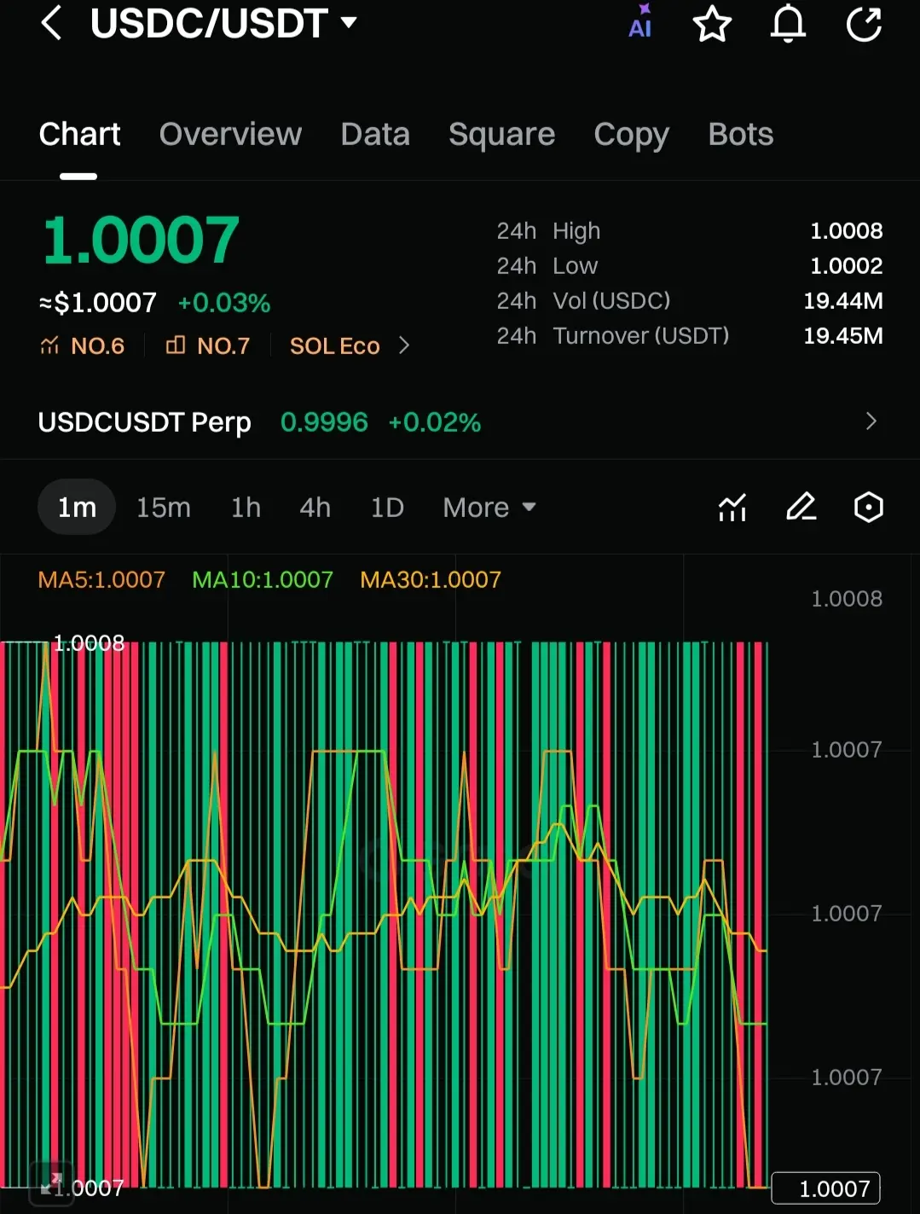This screenshot has height=1214, width=920.
Task: Expand the More timeframes dropdown
Action: pos(489,507)
